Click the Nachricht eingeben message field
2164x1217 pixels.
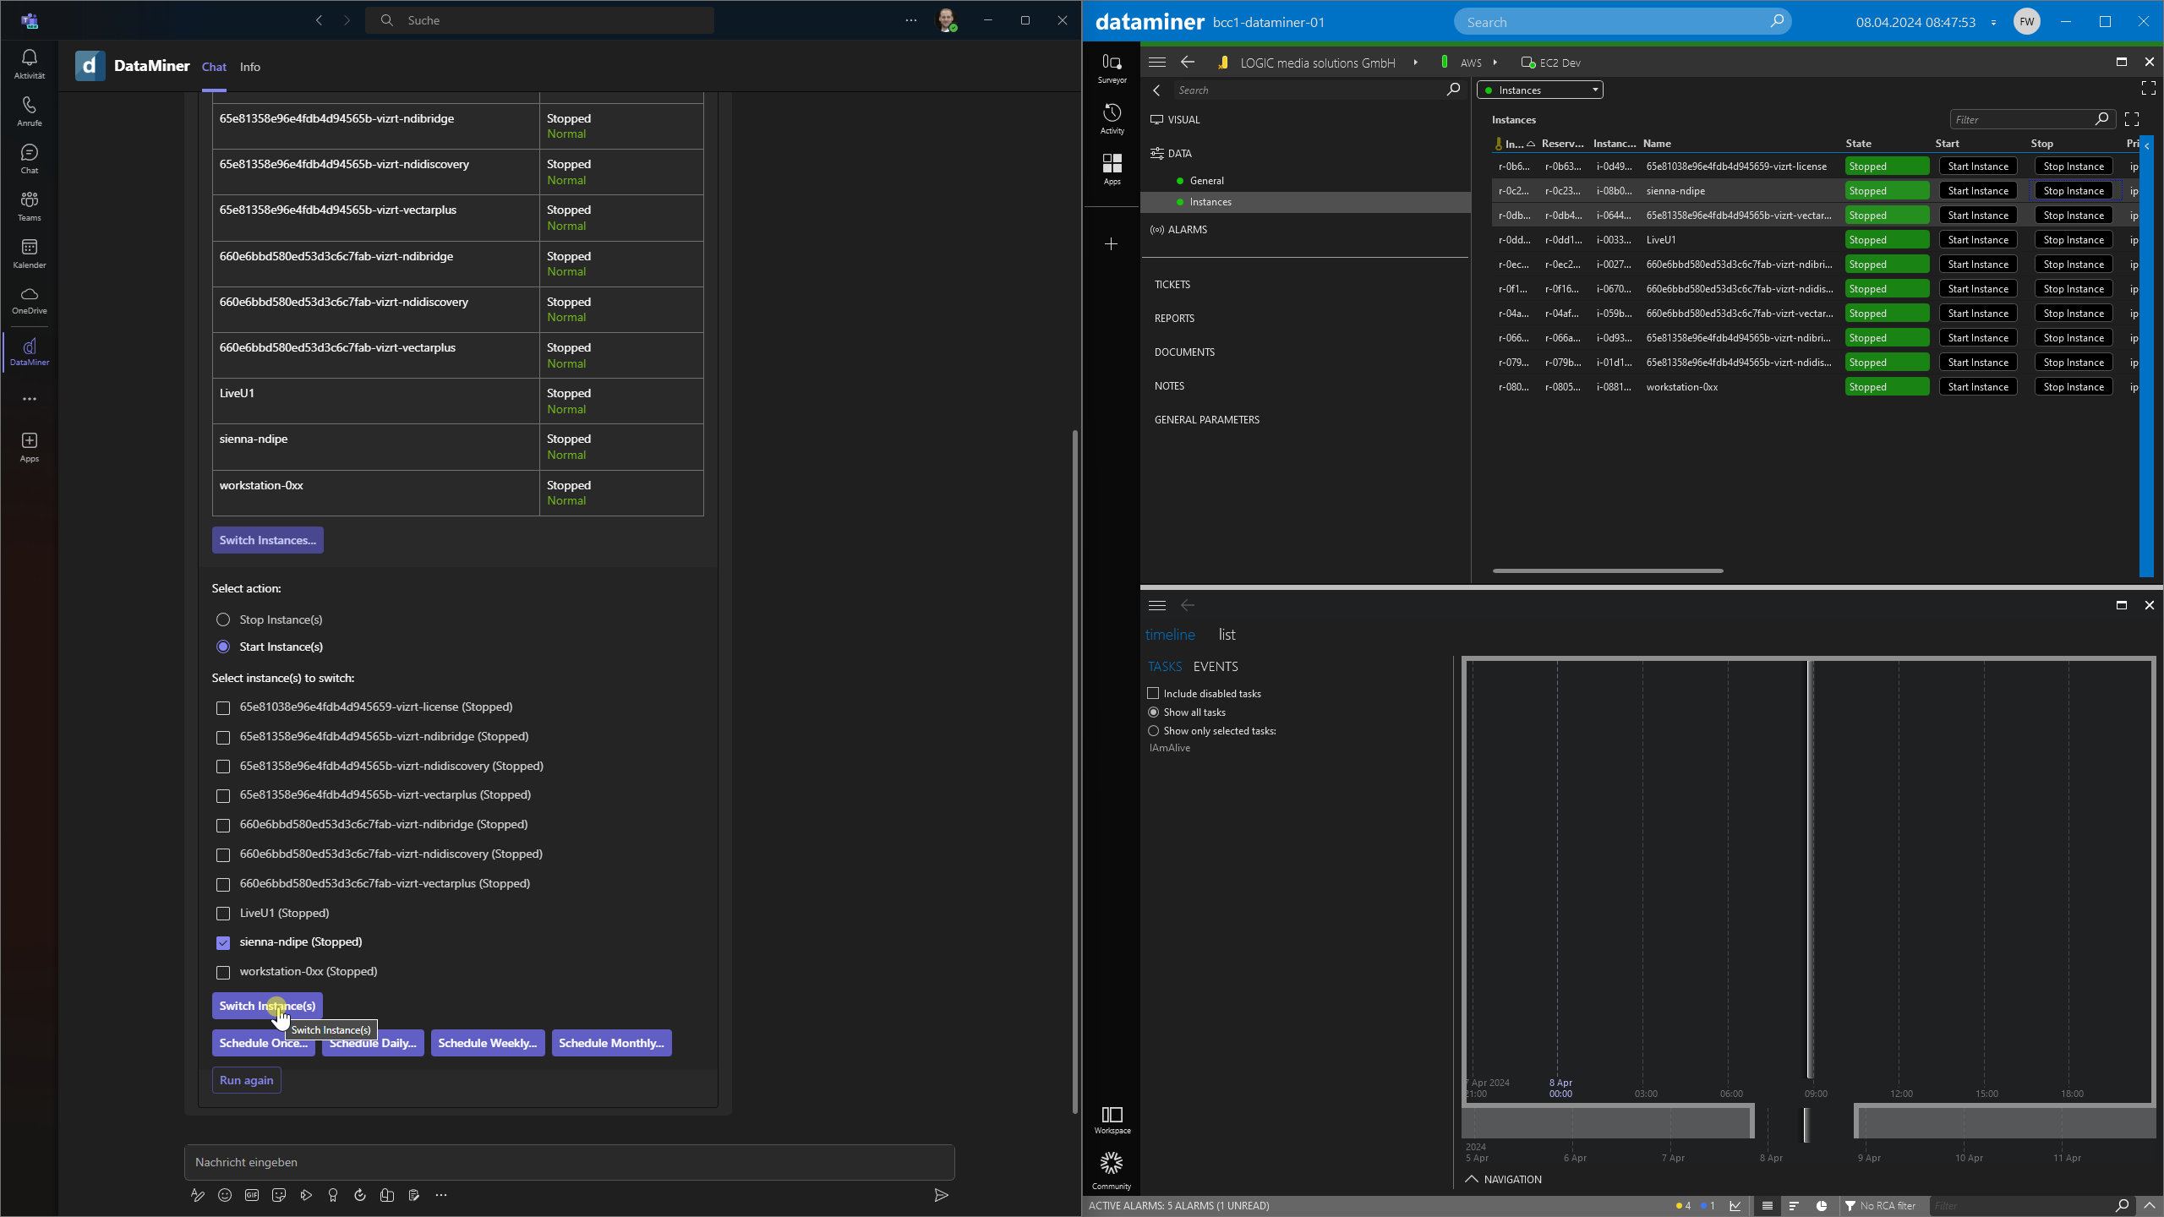click(569, 1162)
